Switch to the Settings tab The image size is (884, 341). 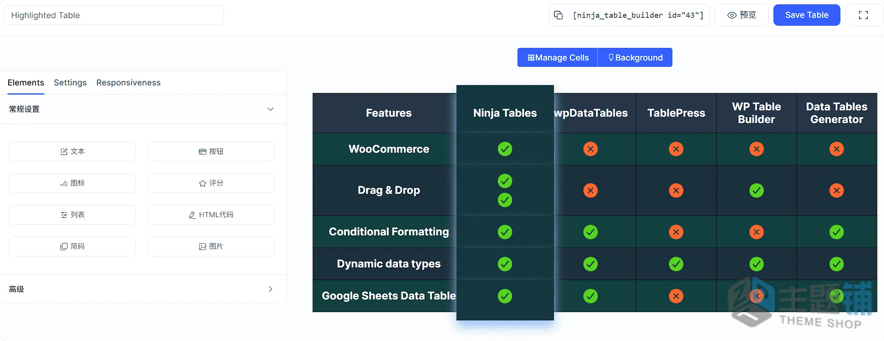[70, 82]
